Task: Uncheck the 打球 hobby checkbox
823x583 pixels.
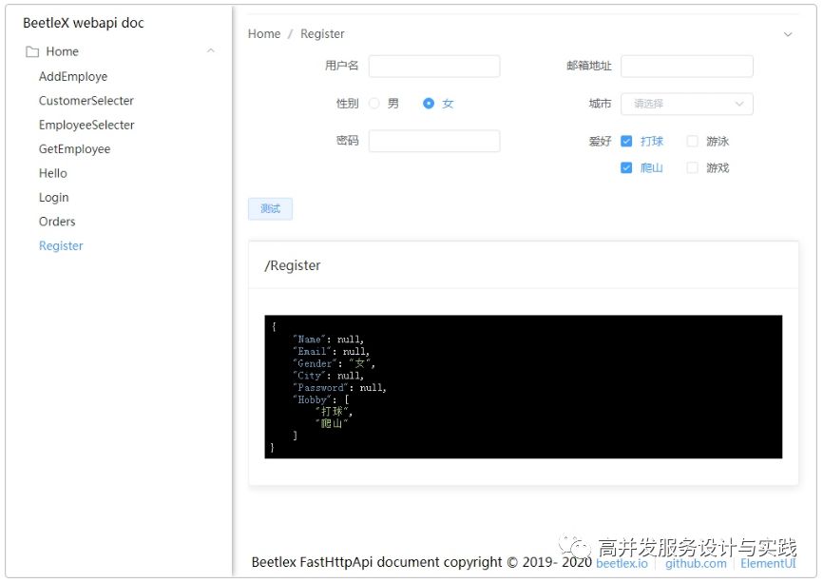Action: point(626,141)
